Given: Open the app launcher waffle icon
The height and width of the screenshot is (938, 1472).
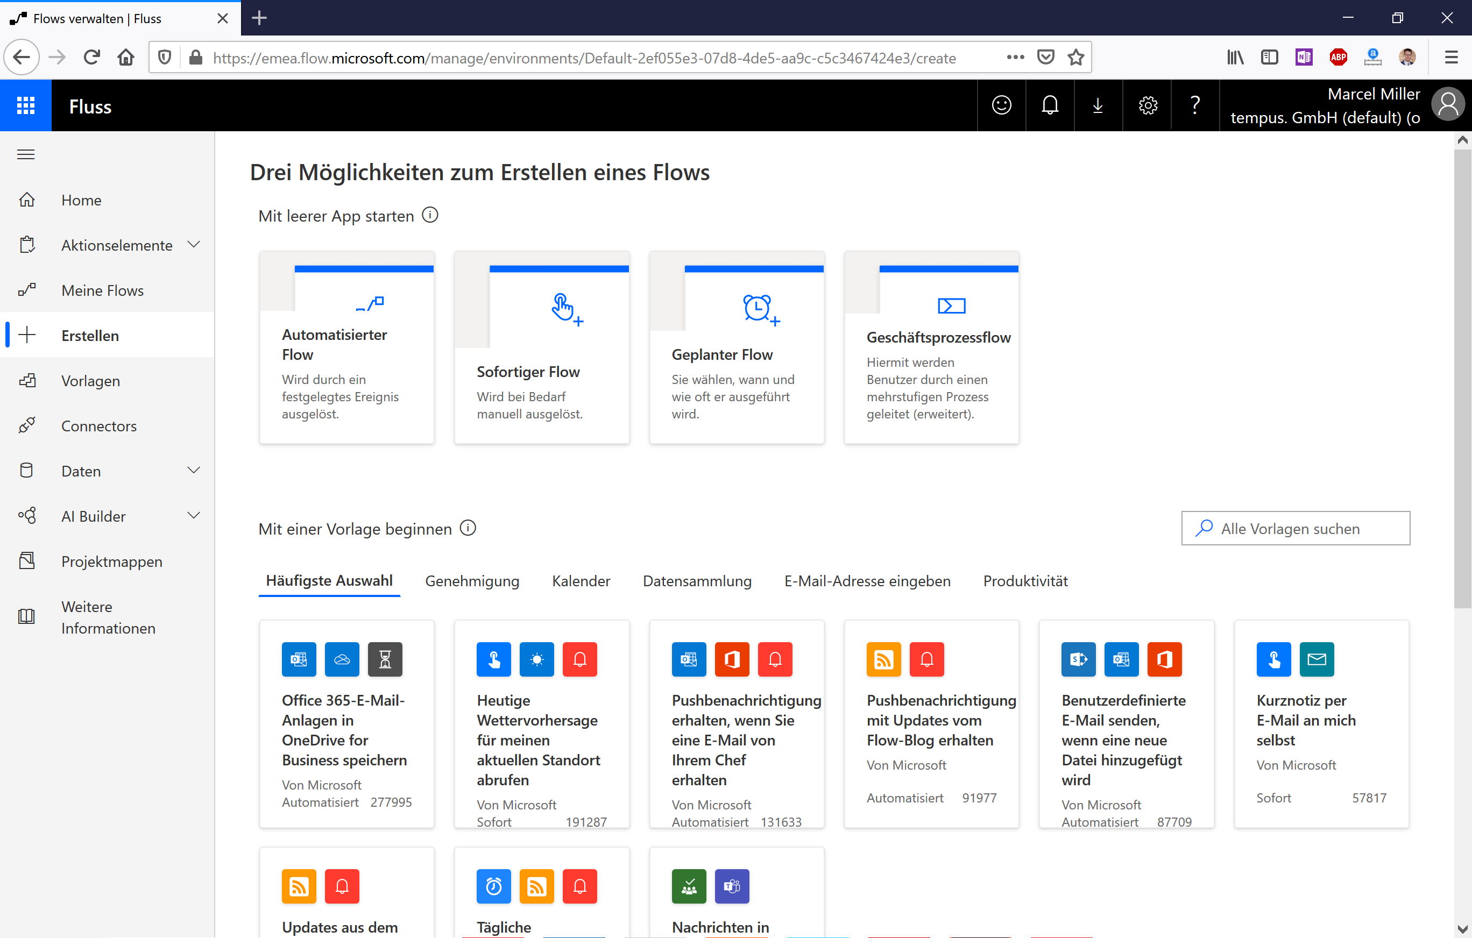Looking at the screenshot, I should pyautogui.click(x=26, y=106).
